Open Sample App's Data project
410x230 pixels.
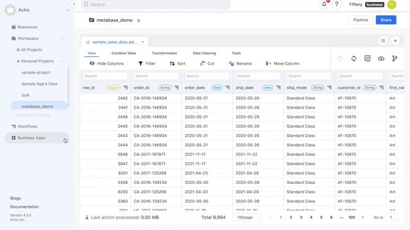click(39, 84)
